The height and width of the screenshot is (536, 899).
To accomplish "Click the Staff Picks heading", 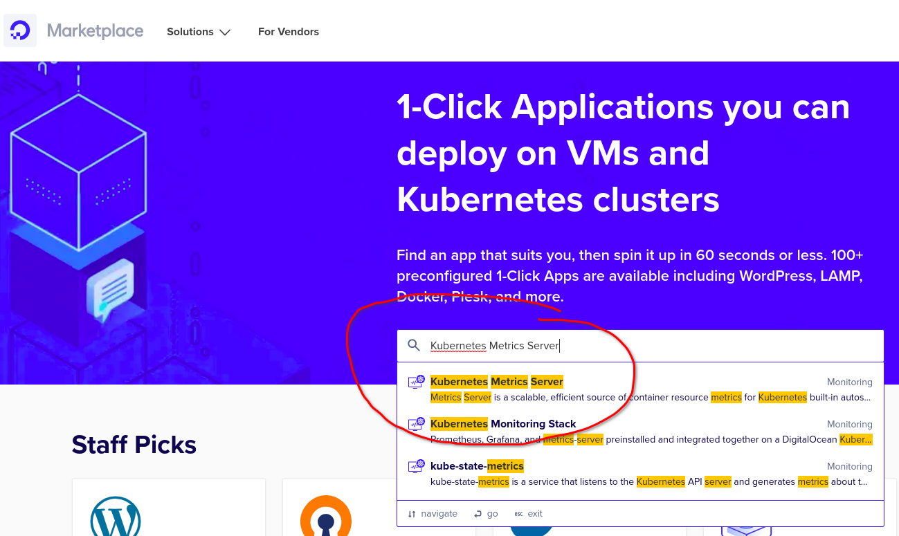I will pos(134,445).
